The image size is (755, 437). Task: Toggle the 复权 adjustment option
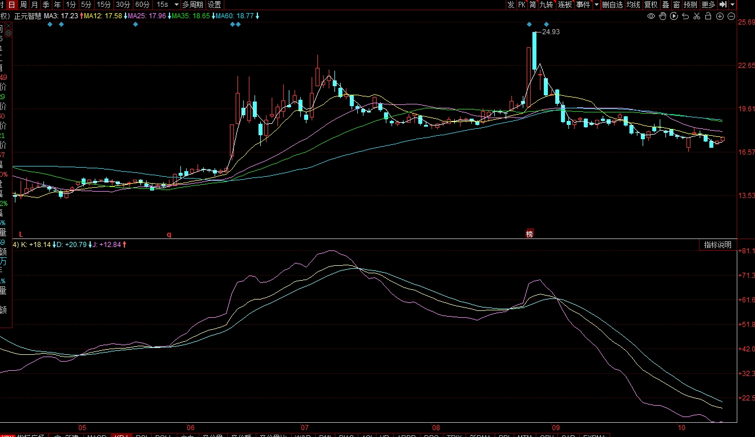(651, 5)
